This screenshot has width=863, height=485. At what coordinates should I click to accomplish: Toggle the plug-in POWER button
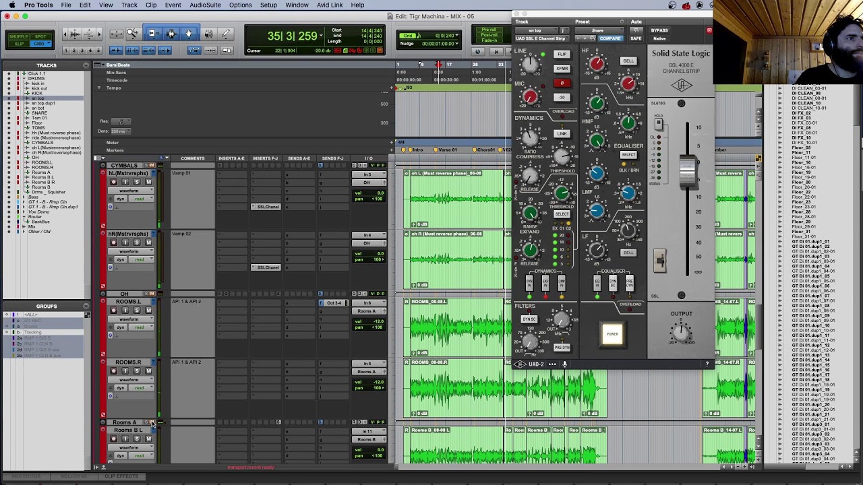click(x=612, y=334)
